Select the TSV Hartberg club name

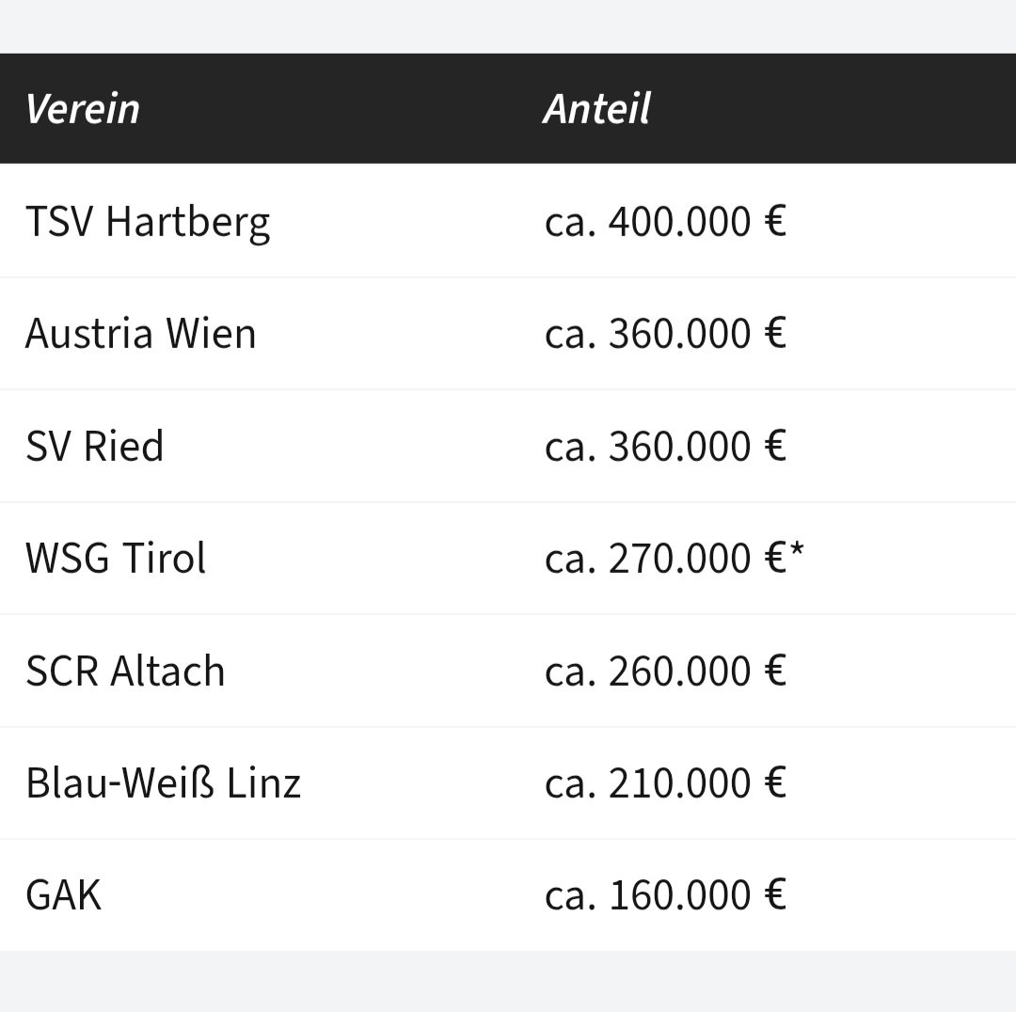click(148, 222)
